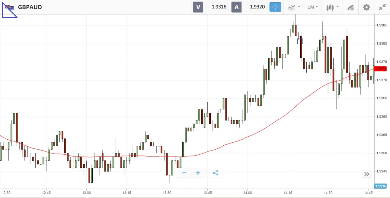Click the share chart icon

click(x=215, y=173)
